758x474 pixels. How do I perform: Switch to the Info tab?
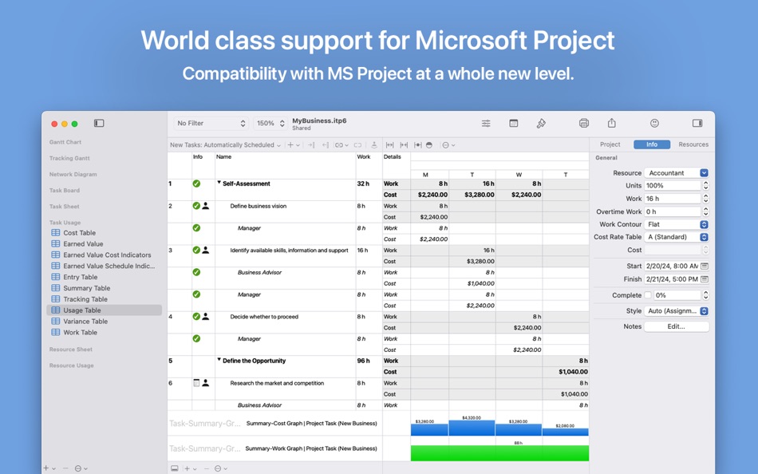(652, 144)
